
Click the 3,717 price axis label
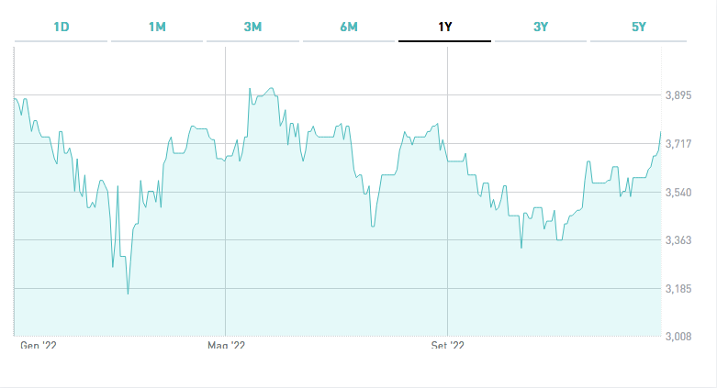click(681, 144)
